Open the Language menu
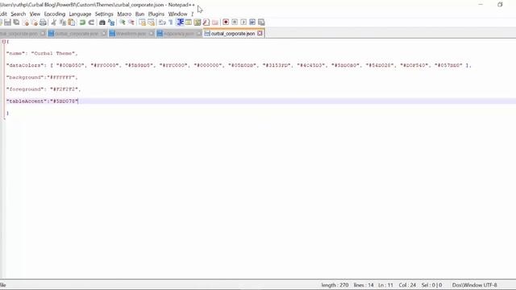This screenshot has width=516, height=290. [80, 14]
